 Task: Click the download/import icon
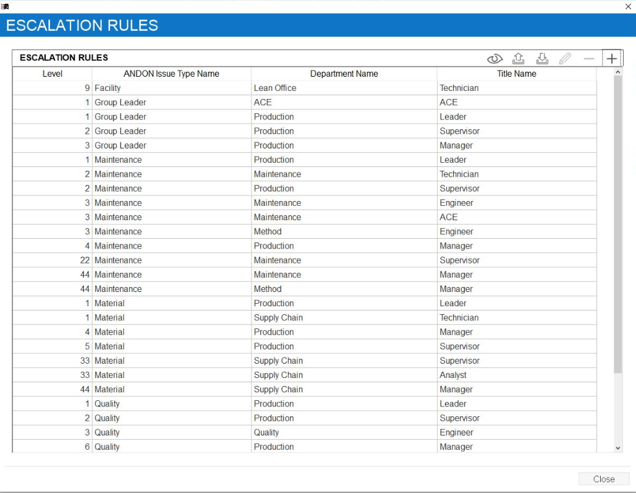pos(542,58)
